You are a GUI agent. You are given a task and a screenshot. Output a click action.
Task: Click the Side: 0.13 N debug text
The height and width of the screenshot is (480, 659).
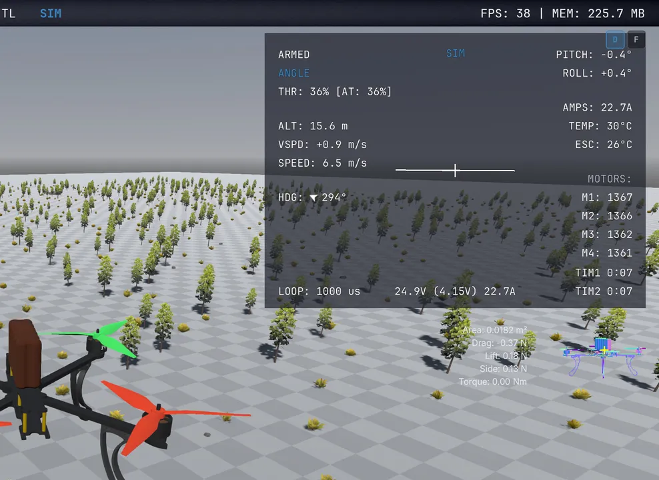[503, 369]
